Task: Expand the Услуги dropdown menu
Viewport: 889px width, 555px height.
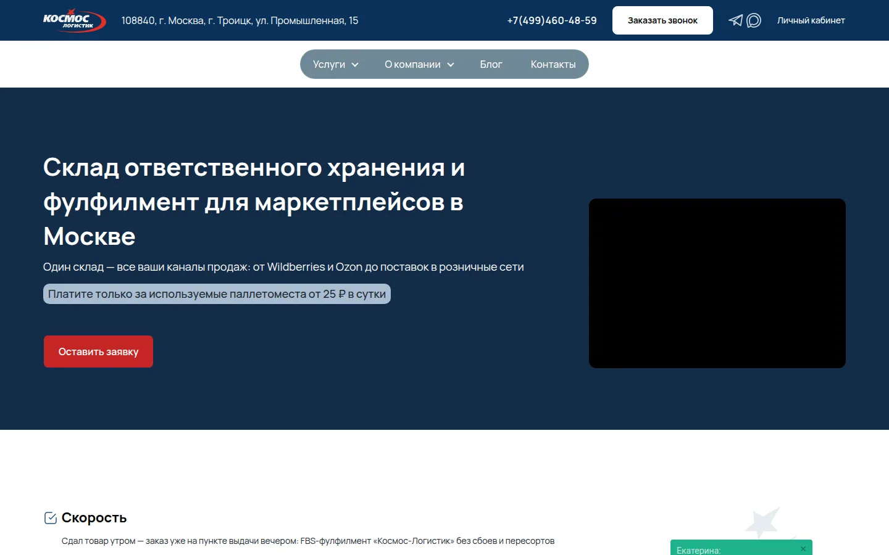Action: 335,64
